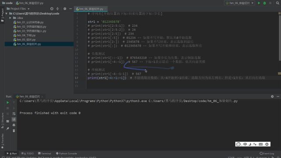Rerun the program in Run panel

8,102
